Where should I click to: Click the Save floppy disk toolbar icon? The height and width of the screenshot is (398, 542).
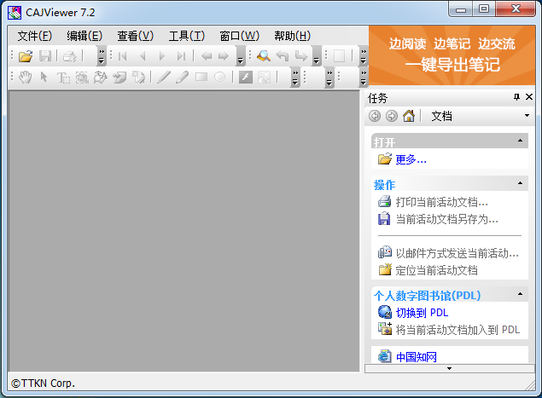[x=45, y=56]
